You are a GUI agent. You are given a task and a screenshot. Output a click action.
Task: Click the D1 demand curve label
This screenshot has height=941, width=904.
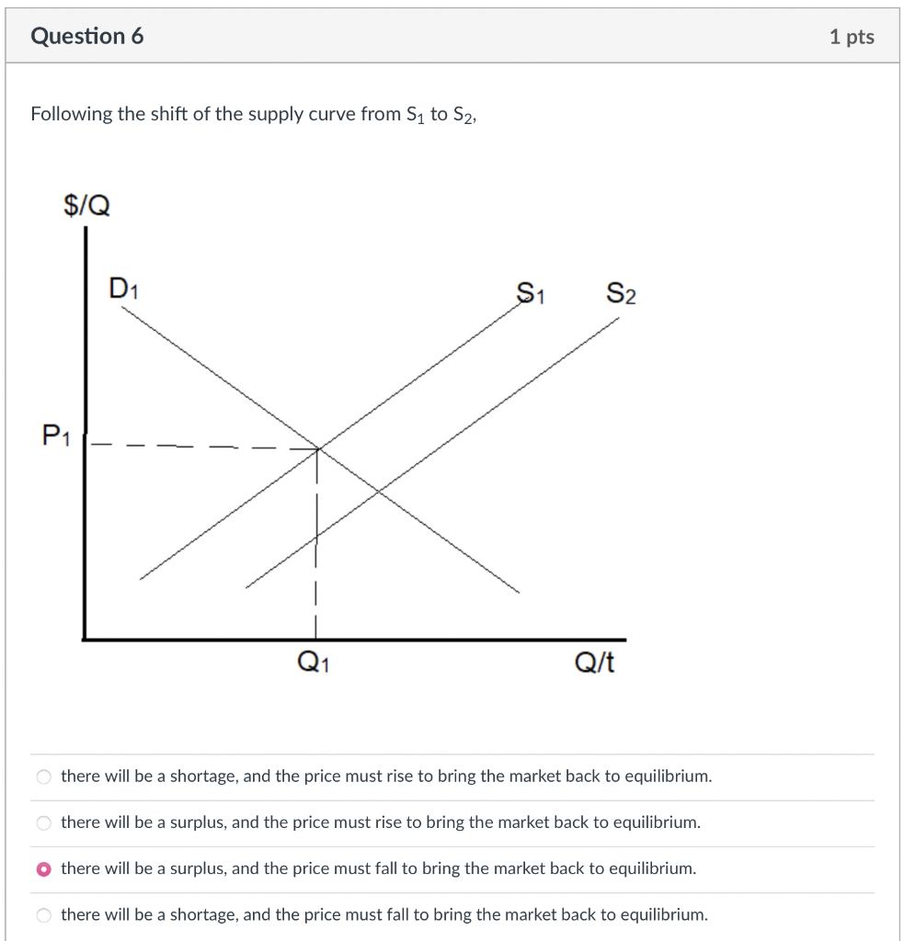click(x=122, y=287)
